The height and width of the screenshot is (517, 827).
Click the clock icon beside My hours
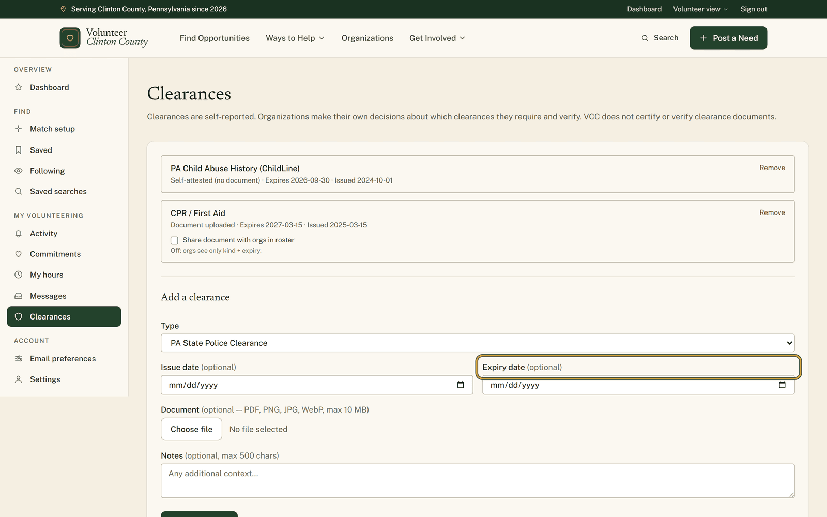click(x=19, y=275)
